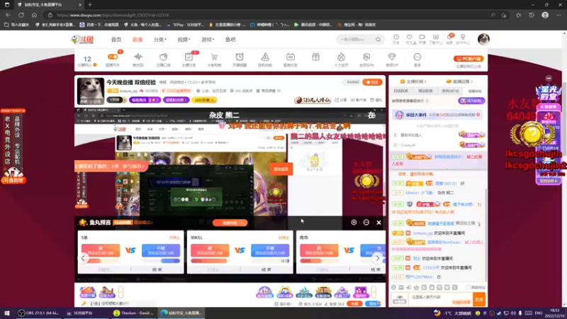
Task: Open the waveform icon in streamer toolbar
Action: click(138, 57)
